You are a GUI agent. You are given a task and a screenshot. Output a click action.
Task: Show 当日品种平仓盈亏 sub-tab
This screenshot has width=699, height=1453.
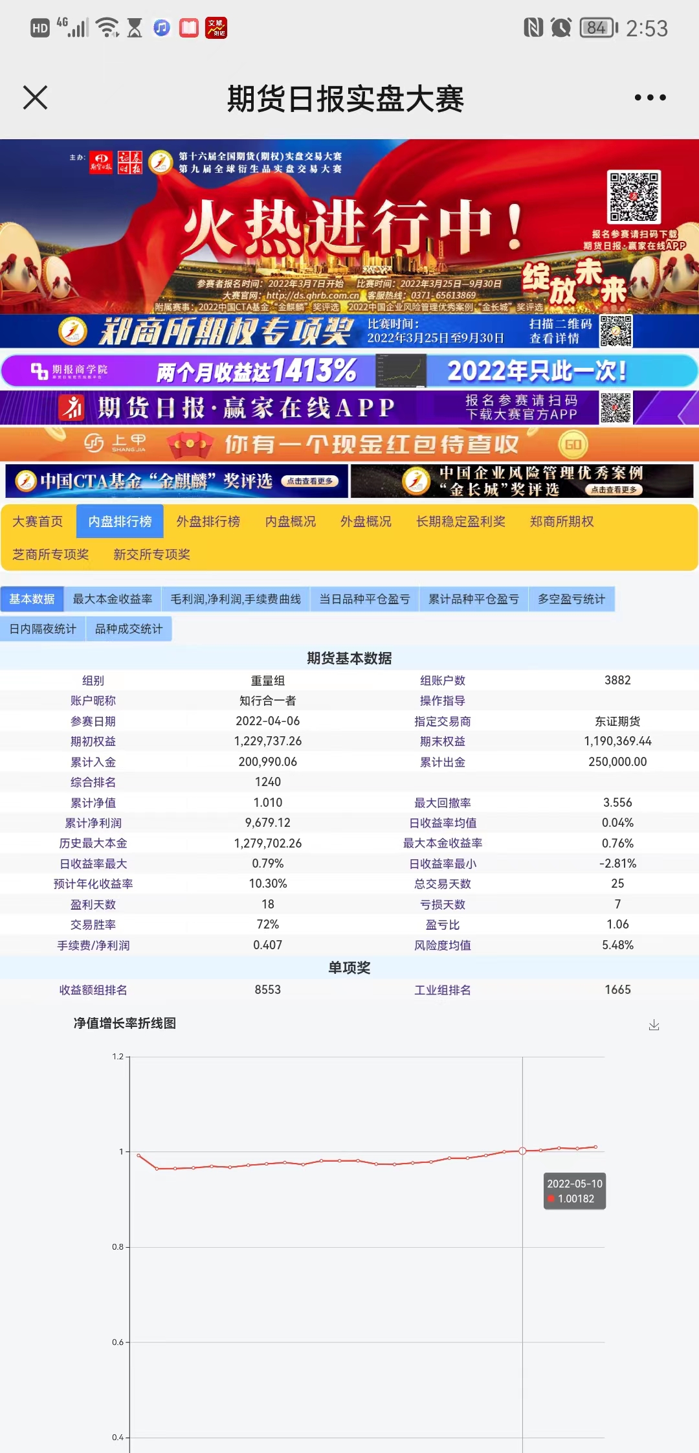[x=364, y=599]
